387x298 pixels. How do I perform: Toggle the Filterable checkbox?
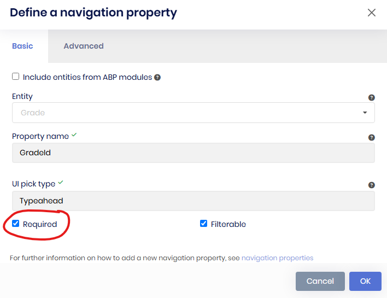[204, 224]
